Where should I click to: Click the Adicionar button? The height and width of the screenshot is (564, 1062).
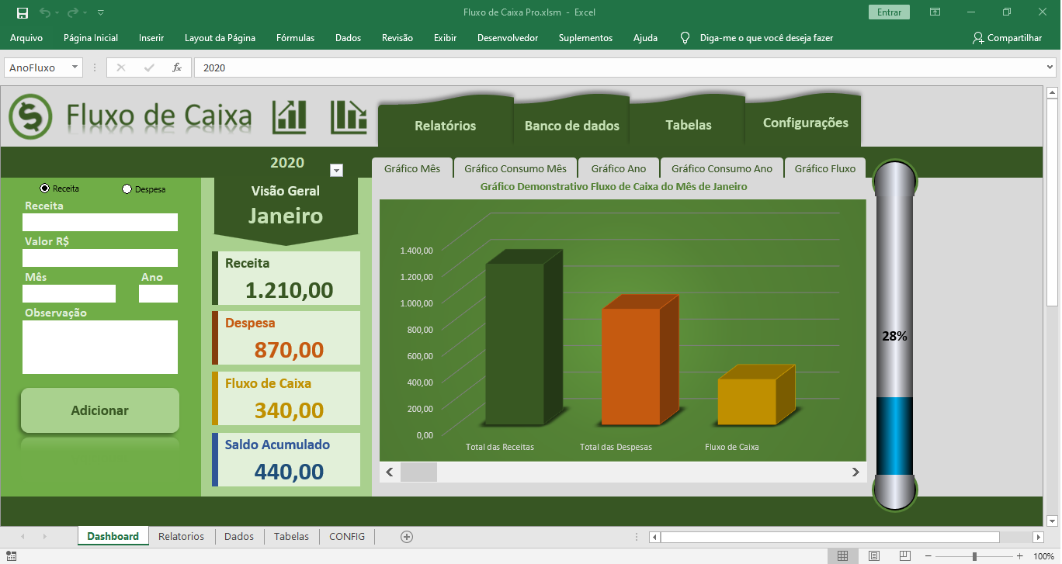click(99, 411)
